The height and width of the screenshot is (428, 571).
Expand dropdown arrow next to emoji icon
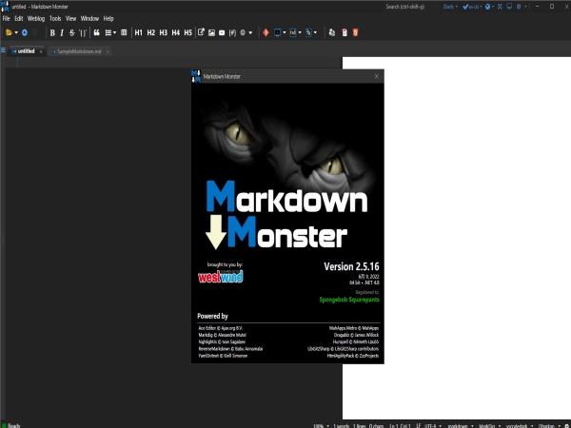pyautogui.click(x=250, y=32)
